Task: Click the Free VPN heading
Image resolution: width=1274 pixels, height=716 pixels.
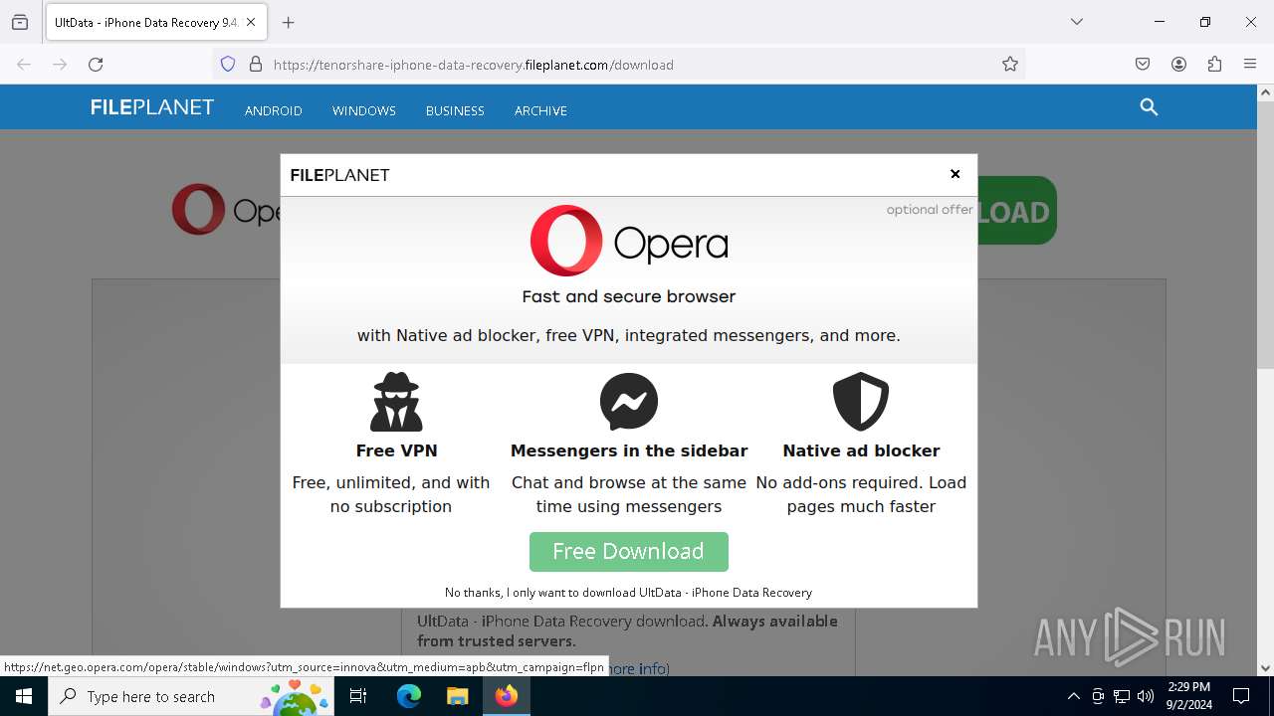Action: click(396, 450)
